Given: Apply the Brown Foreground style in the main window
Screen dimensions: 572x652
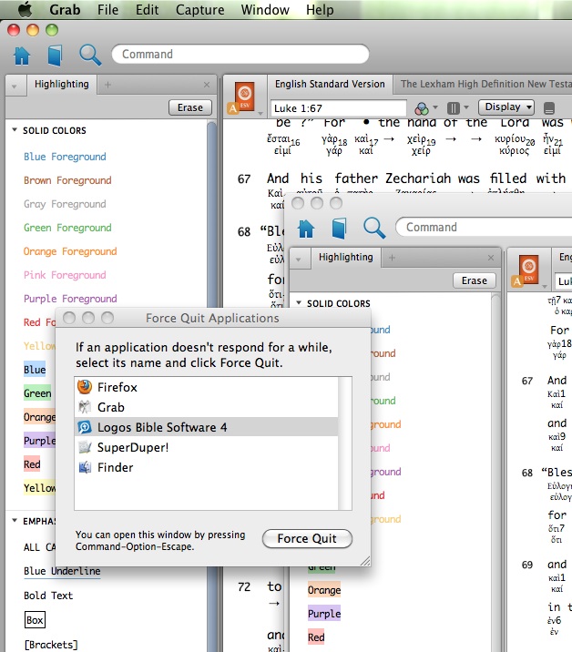Looking at the screenshot, I should pos(67,180).
